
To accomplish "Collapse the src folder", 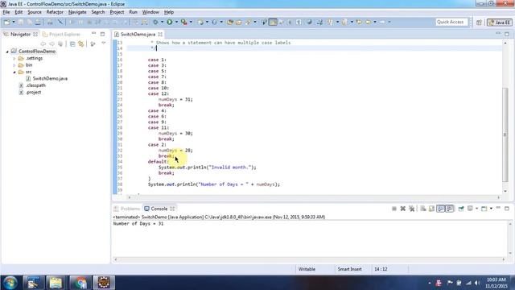I will [x=14, y=72].
